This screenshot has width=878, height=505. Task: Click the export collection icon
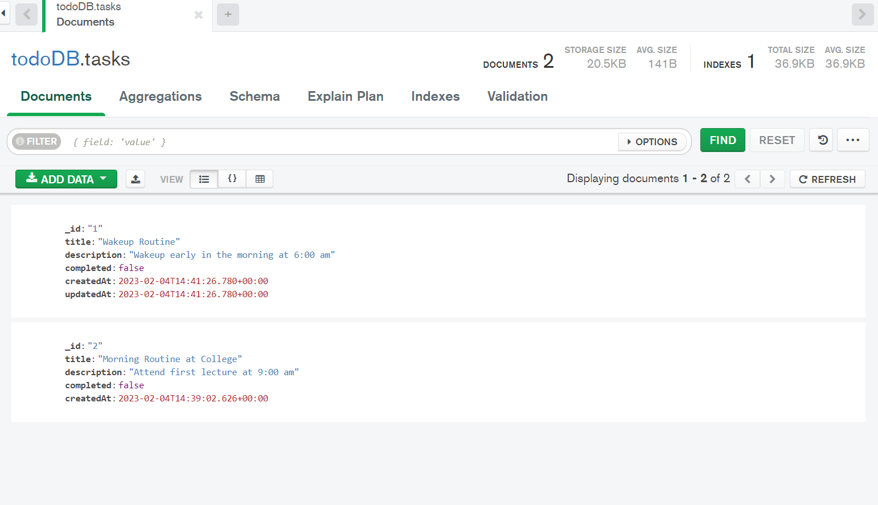tap(136, 179)
